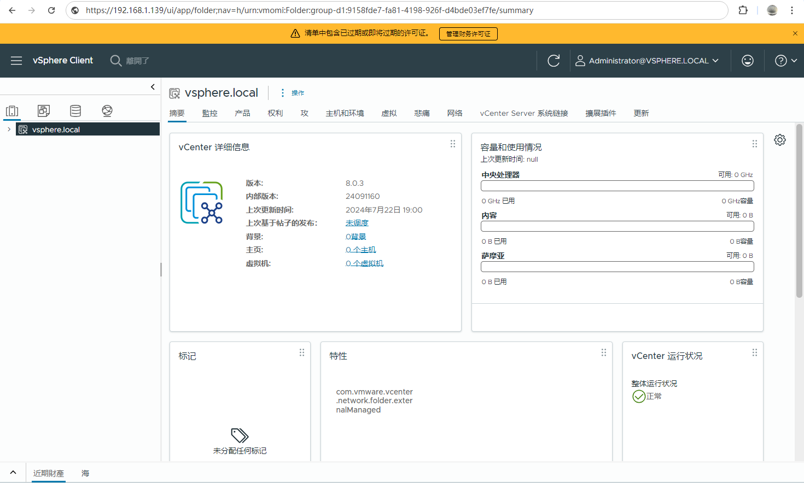Click the 萨摩亚 storage usage bar
The image size is (804, 483).
tap(617, 267)
